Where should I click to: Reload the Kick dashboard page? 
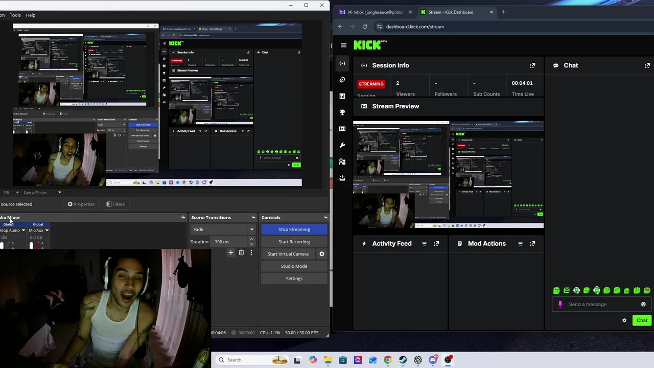(x=365, y=27)
